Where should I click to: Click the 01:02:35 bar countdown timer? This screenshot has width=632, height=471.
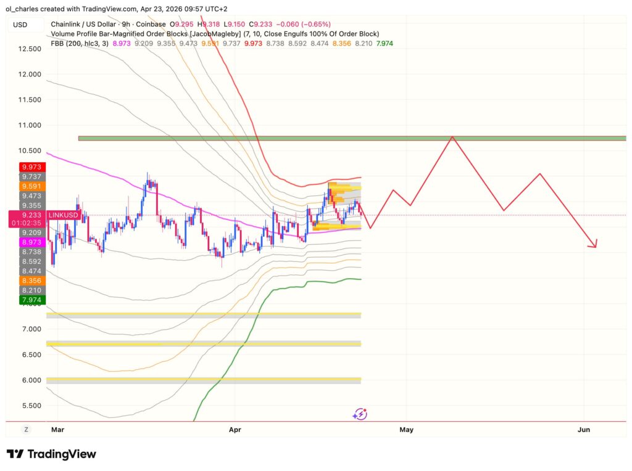27,222
